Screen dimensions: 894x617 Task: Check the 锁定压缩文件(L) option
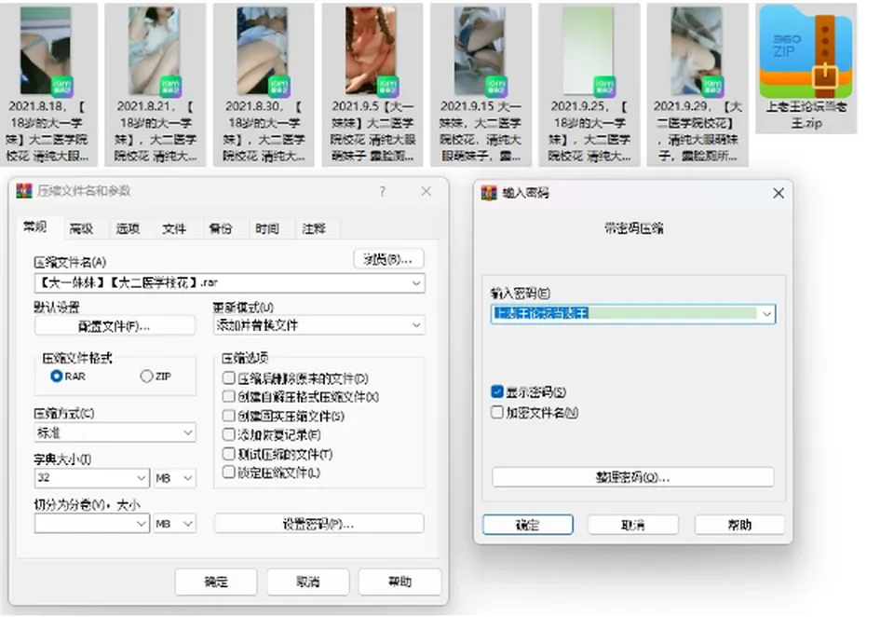click(x=229, y=472)
